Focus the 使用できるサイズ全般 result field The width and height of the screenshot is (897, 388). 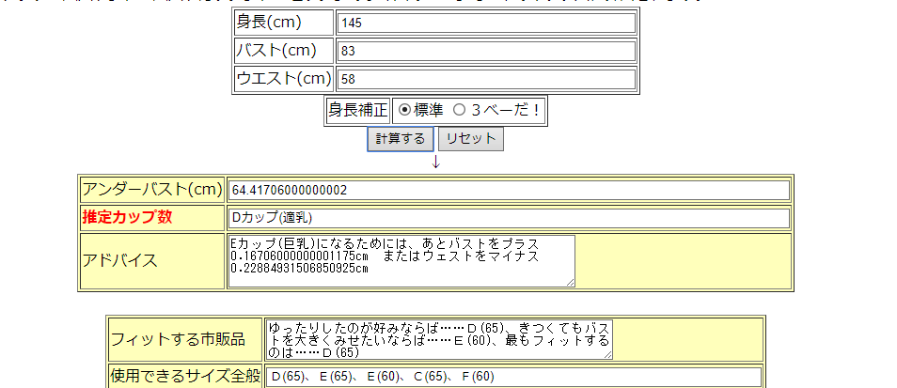pyautogui.click(x=512, y=377)
